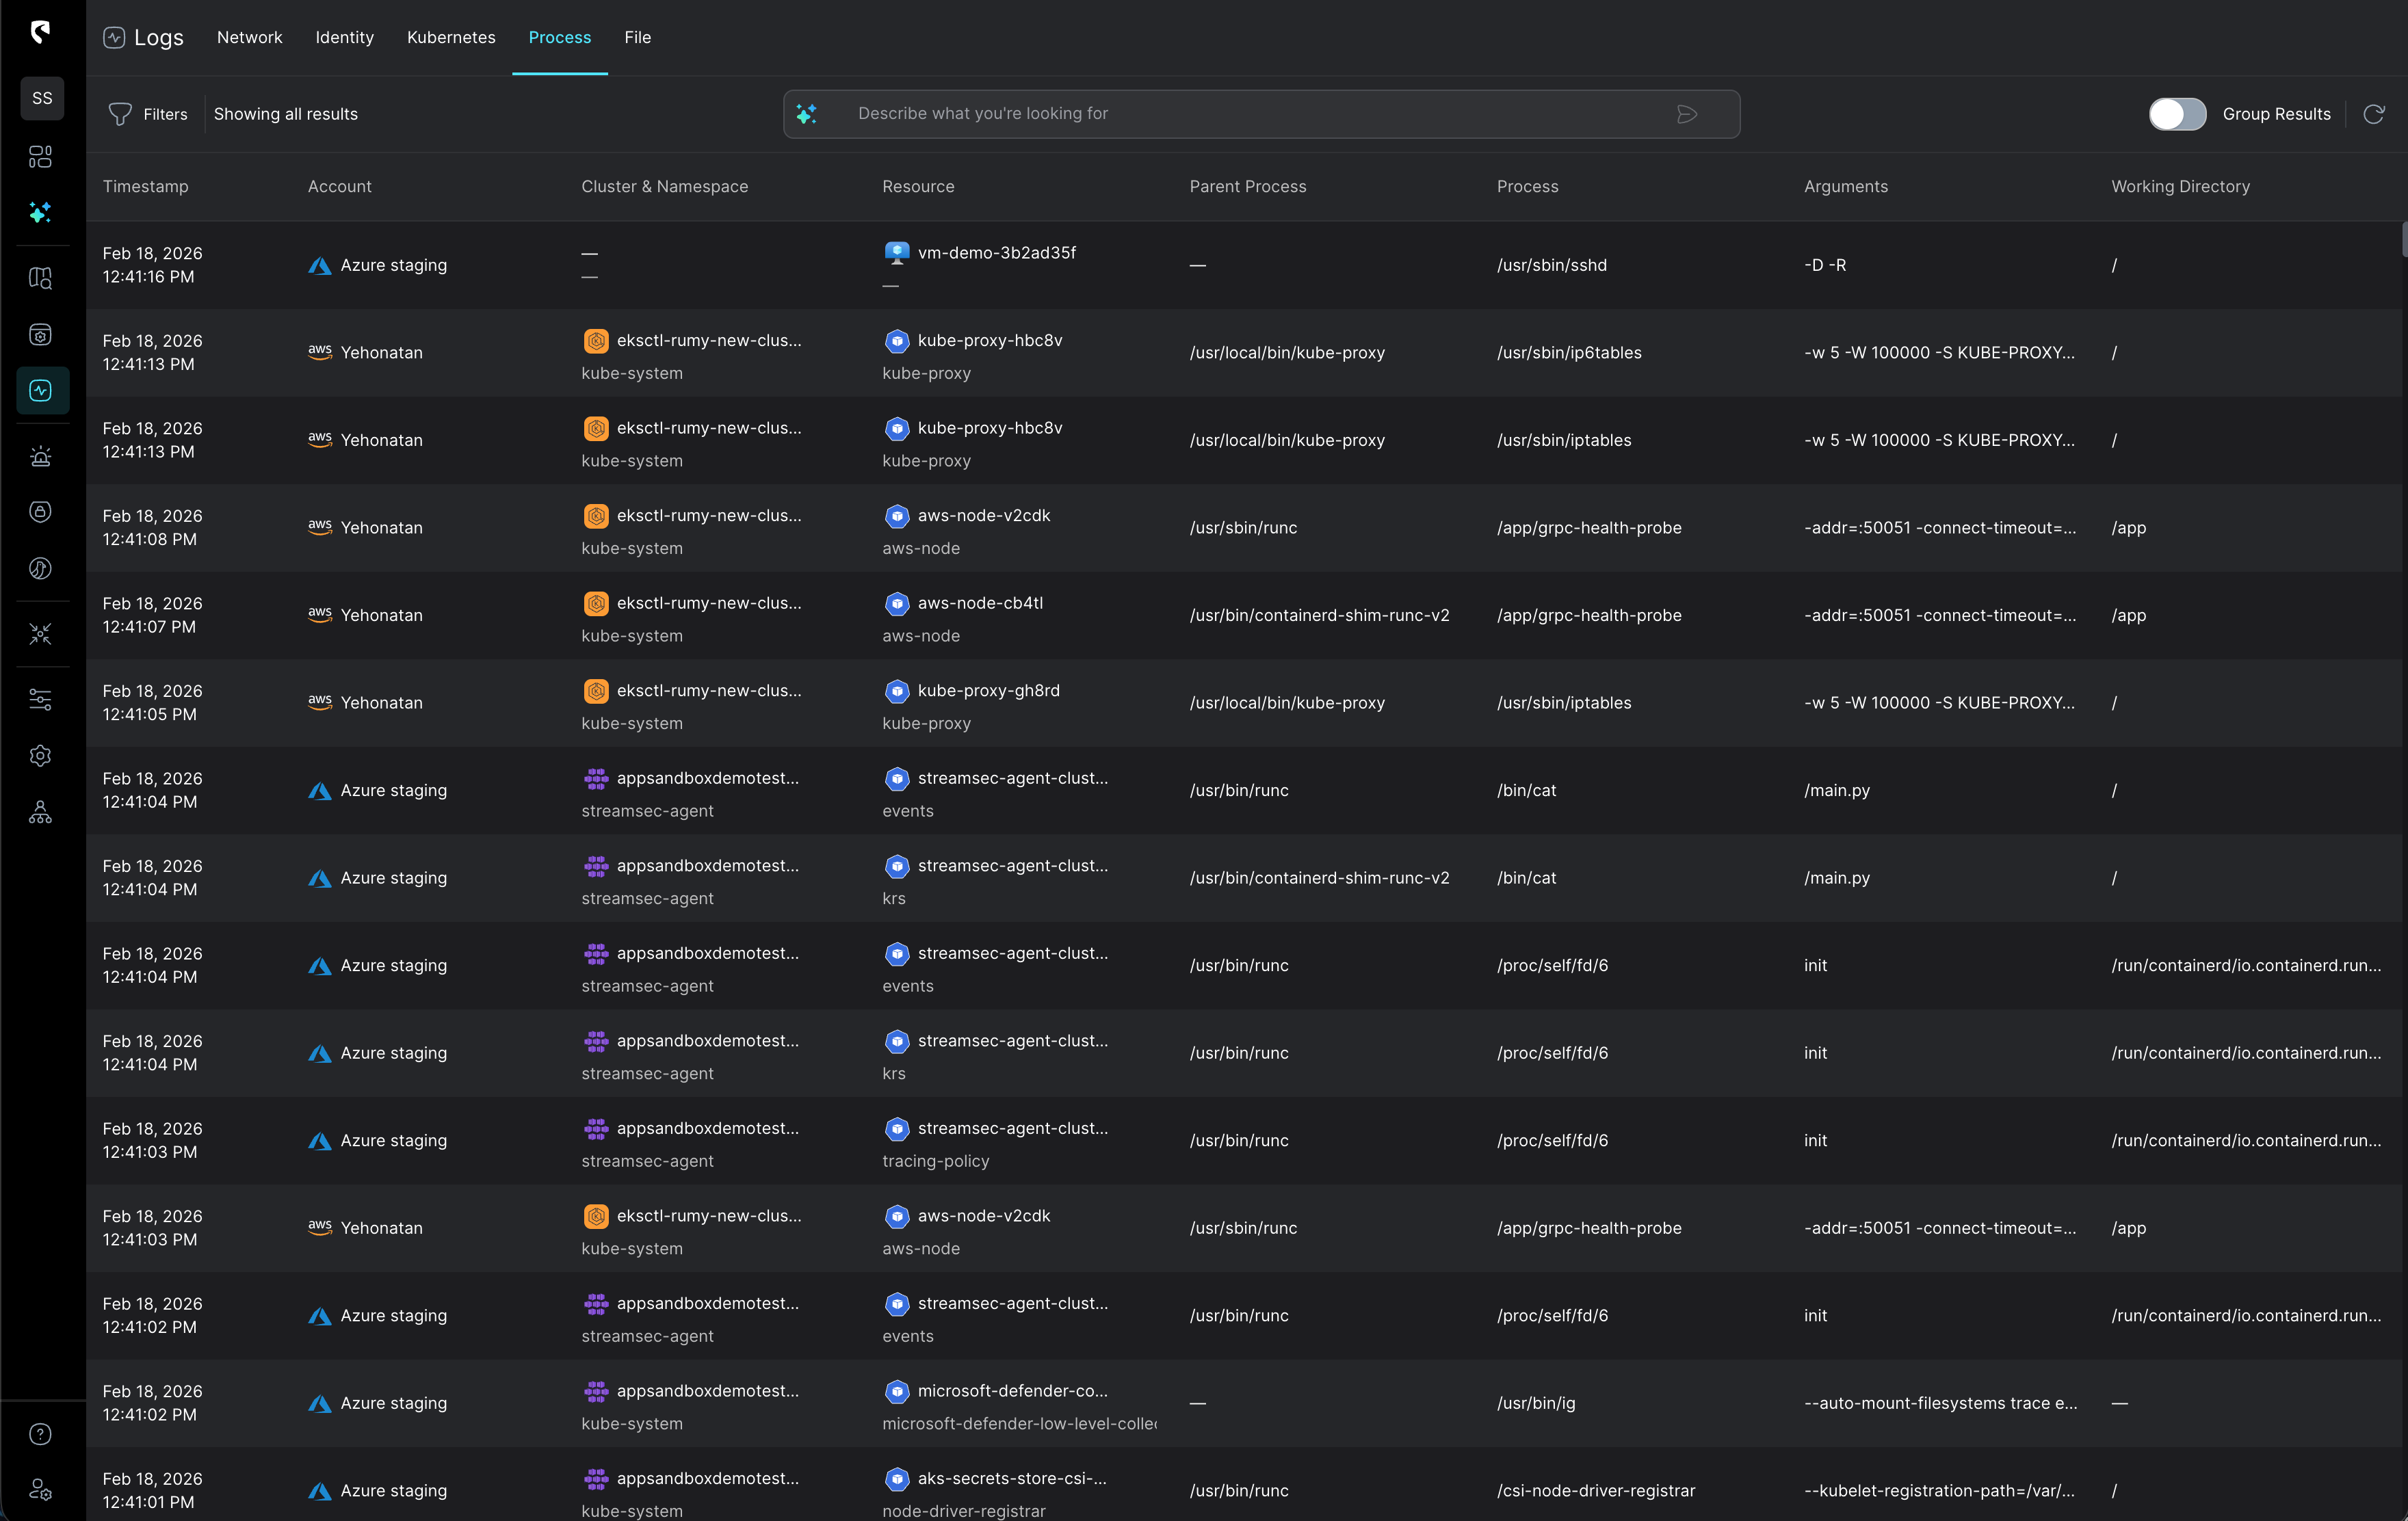Open the user settings icon at bottom
This screenshot has width=2408, height=1521.
[x=40, y=1489]
